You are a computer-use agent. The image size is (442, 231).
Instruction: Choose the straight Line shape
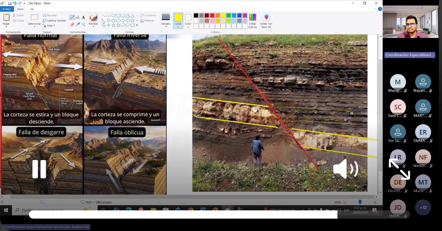click(104, 15)
